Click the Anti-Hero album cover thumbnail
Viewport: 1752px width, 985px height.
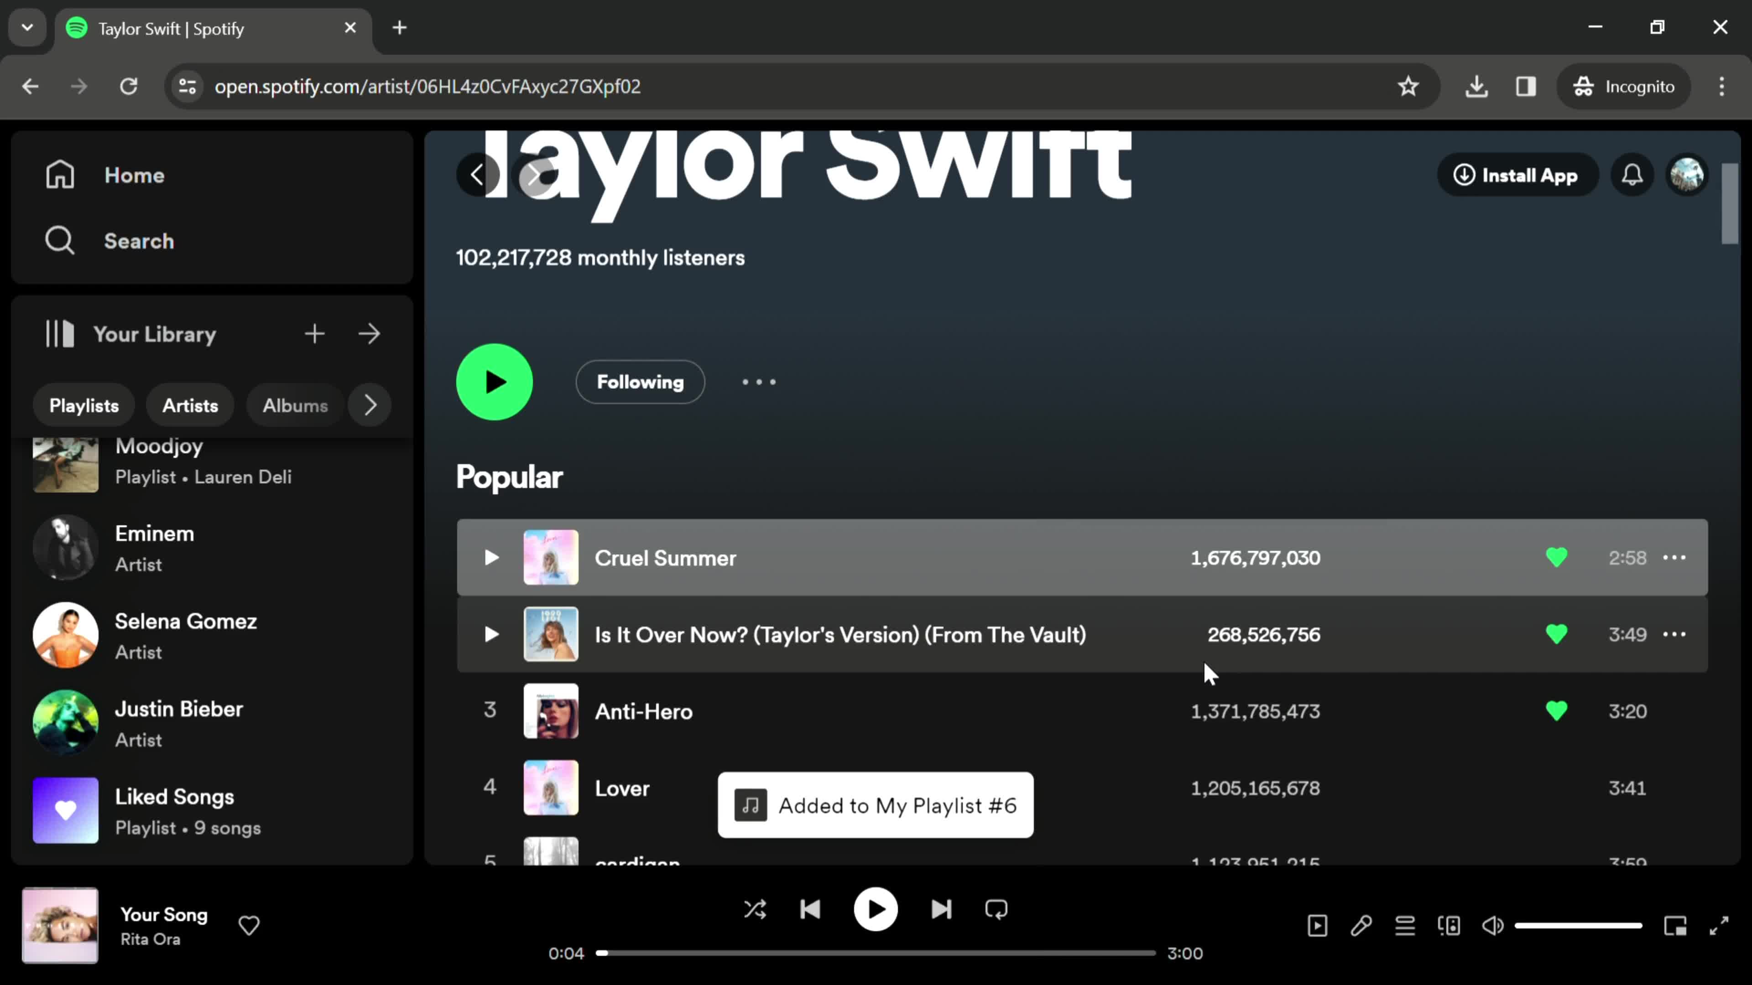pos(551,712)
